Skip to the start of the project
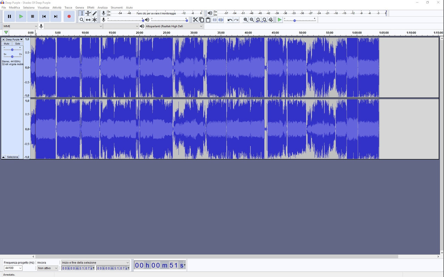This screenshot has width=444, height=277. [x=44, y=16]
